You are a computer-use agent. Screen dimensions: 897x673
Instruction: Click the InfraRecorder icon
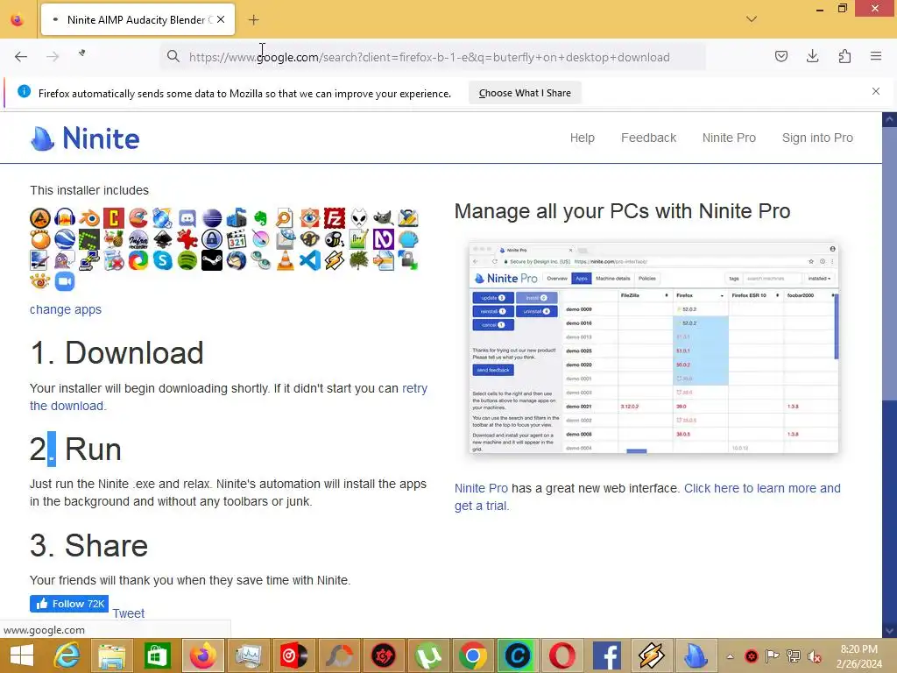138,239
